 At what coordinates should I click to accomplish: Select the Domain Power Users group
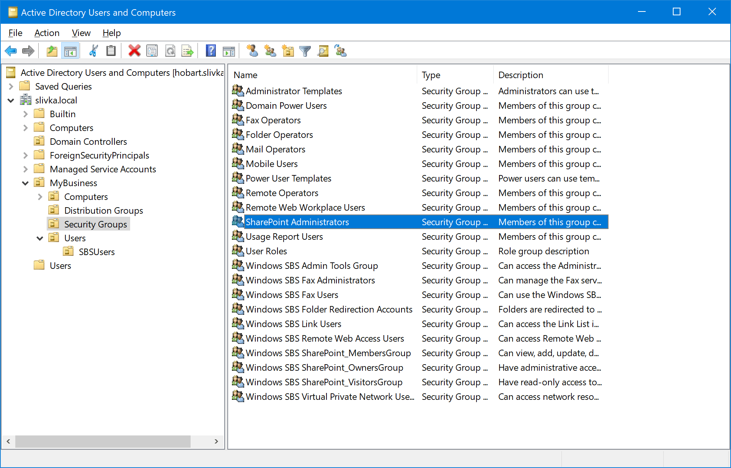(x=286, y=106)
